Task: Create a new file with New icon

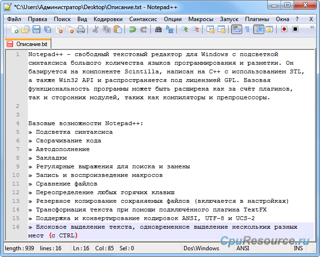Action: (14, 30)
